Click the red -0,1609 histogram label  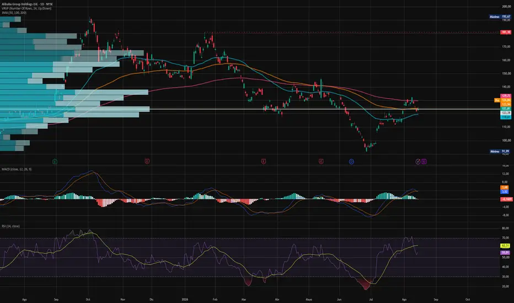point(506,199)
